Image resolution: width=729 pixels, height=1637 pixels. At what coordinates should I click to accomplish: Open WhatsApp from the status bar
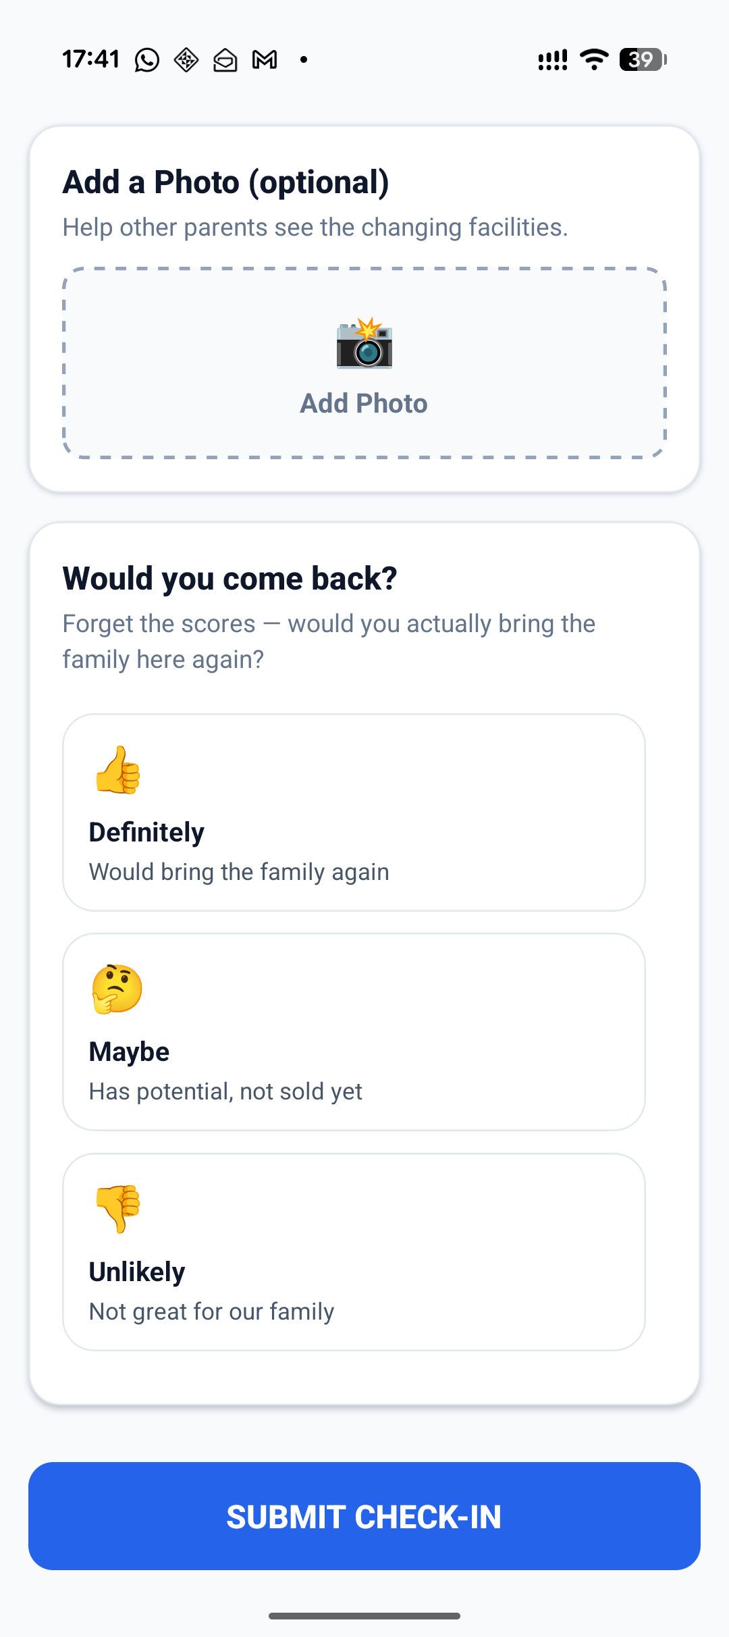147,59
